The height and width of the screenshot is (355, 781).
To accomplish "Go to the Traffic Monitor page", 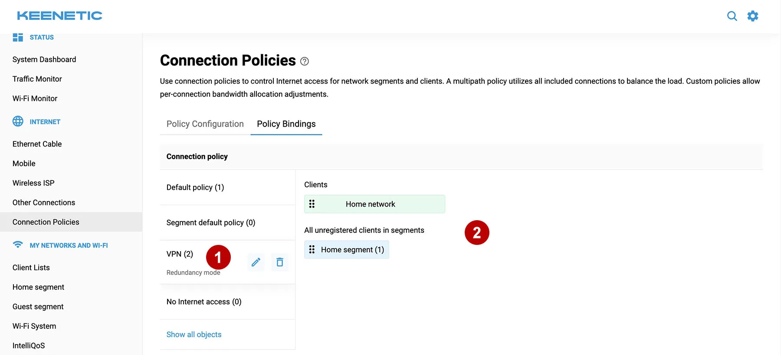I will pyautogui.click(x=37, y=79).
